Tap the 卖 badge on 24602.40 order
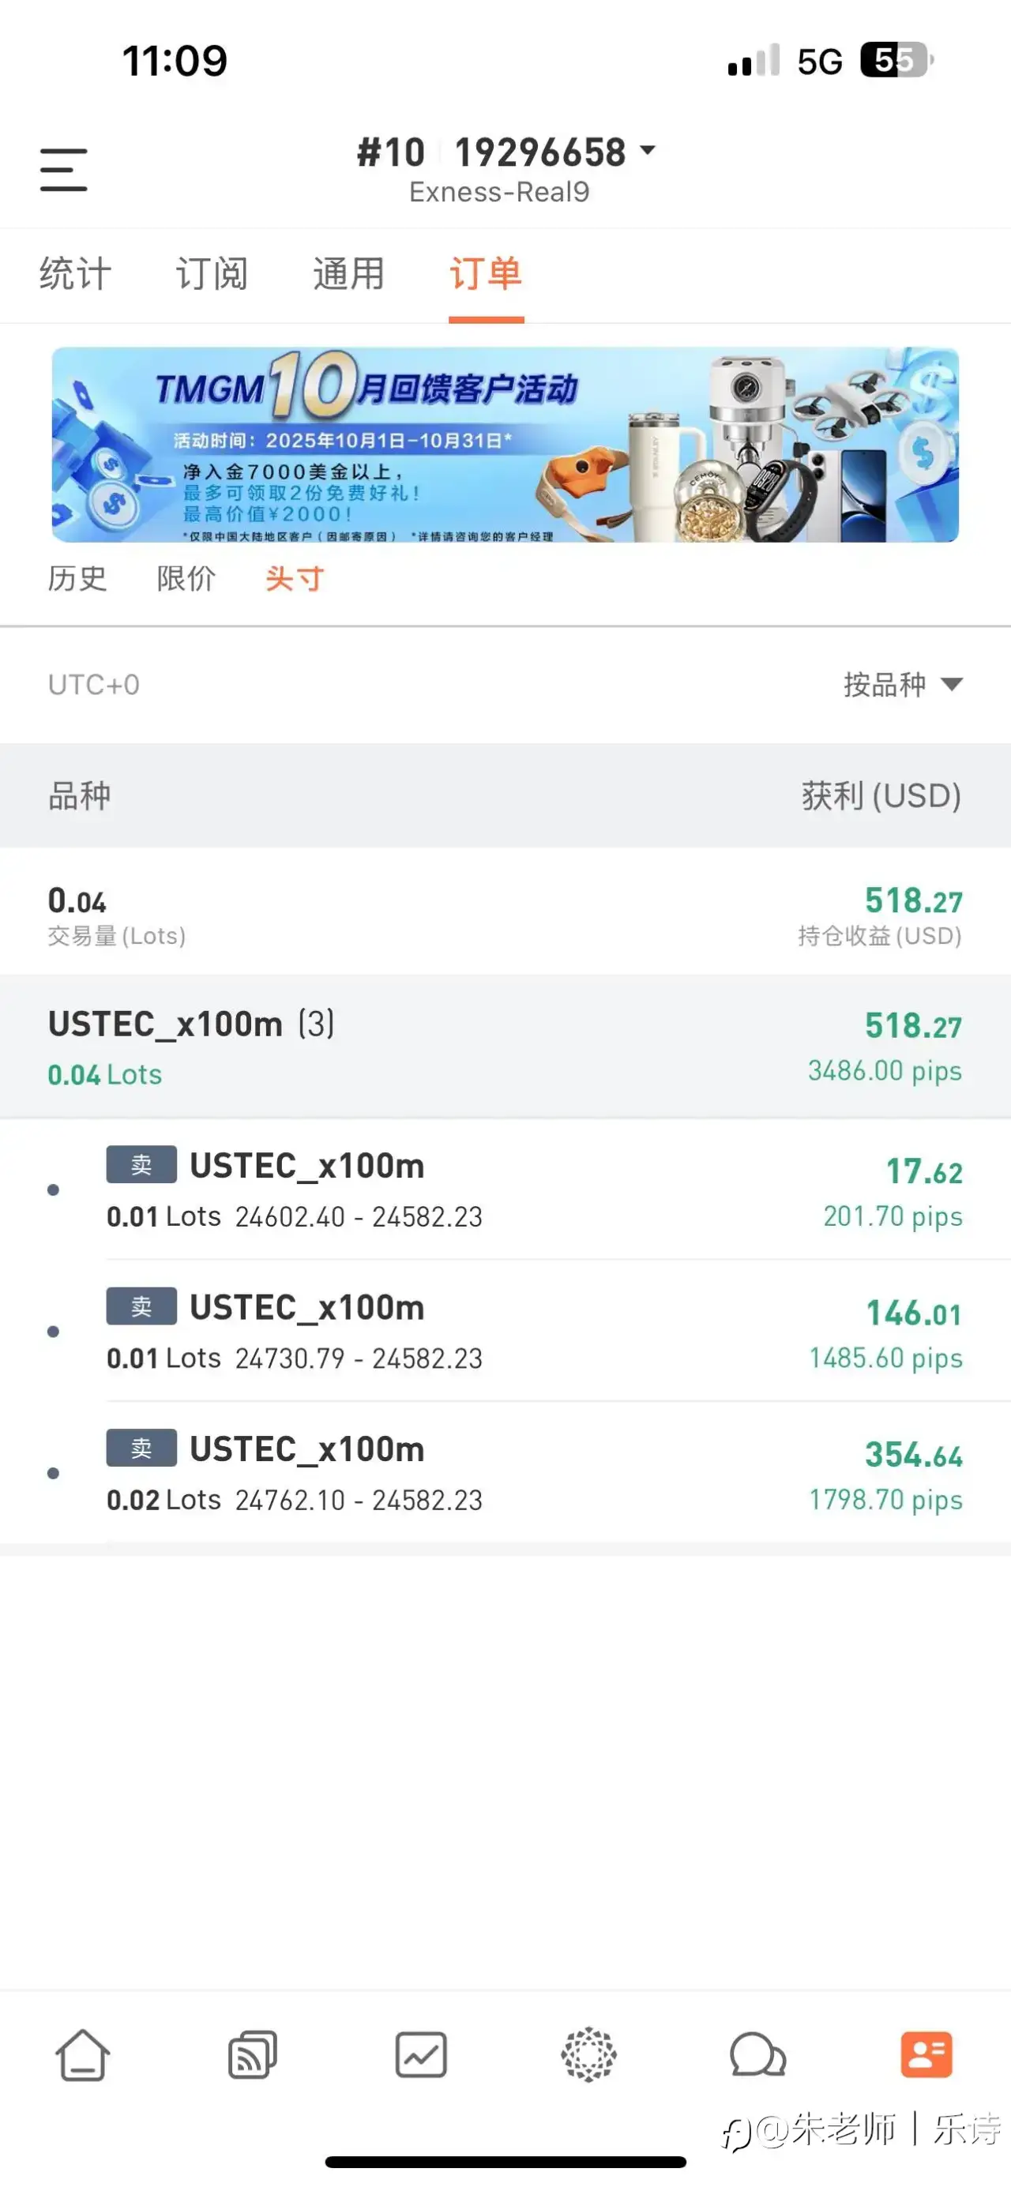Viewport: 1011px width, 2187px height. click(141, 1164)
